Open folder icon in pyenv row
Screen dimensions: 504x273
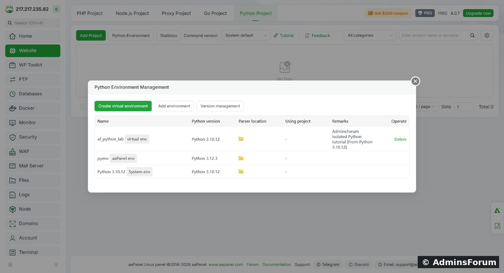pyautogui.click(x=241, y=158)
